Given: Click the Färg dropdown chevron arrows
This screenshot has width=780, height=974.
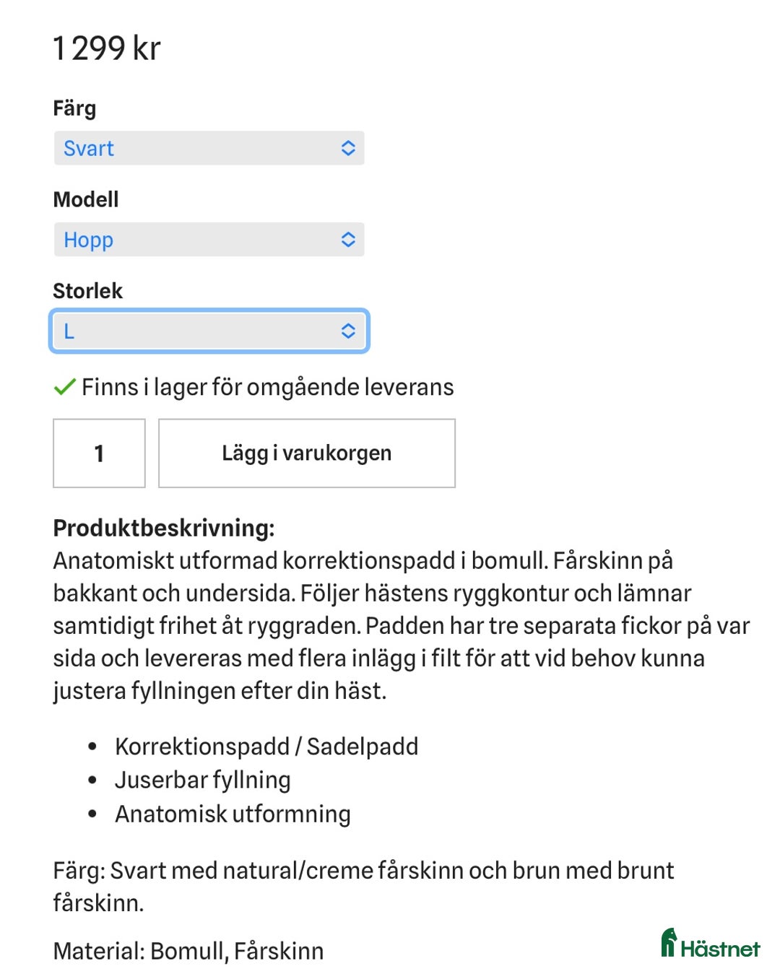Looking at the screenshot, I should pos(349,149).
